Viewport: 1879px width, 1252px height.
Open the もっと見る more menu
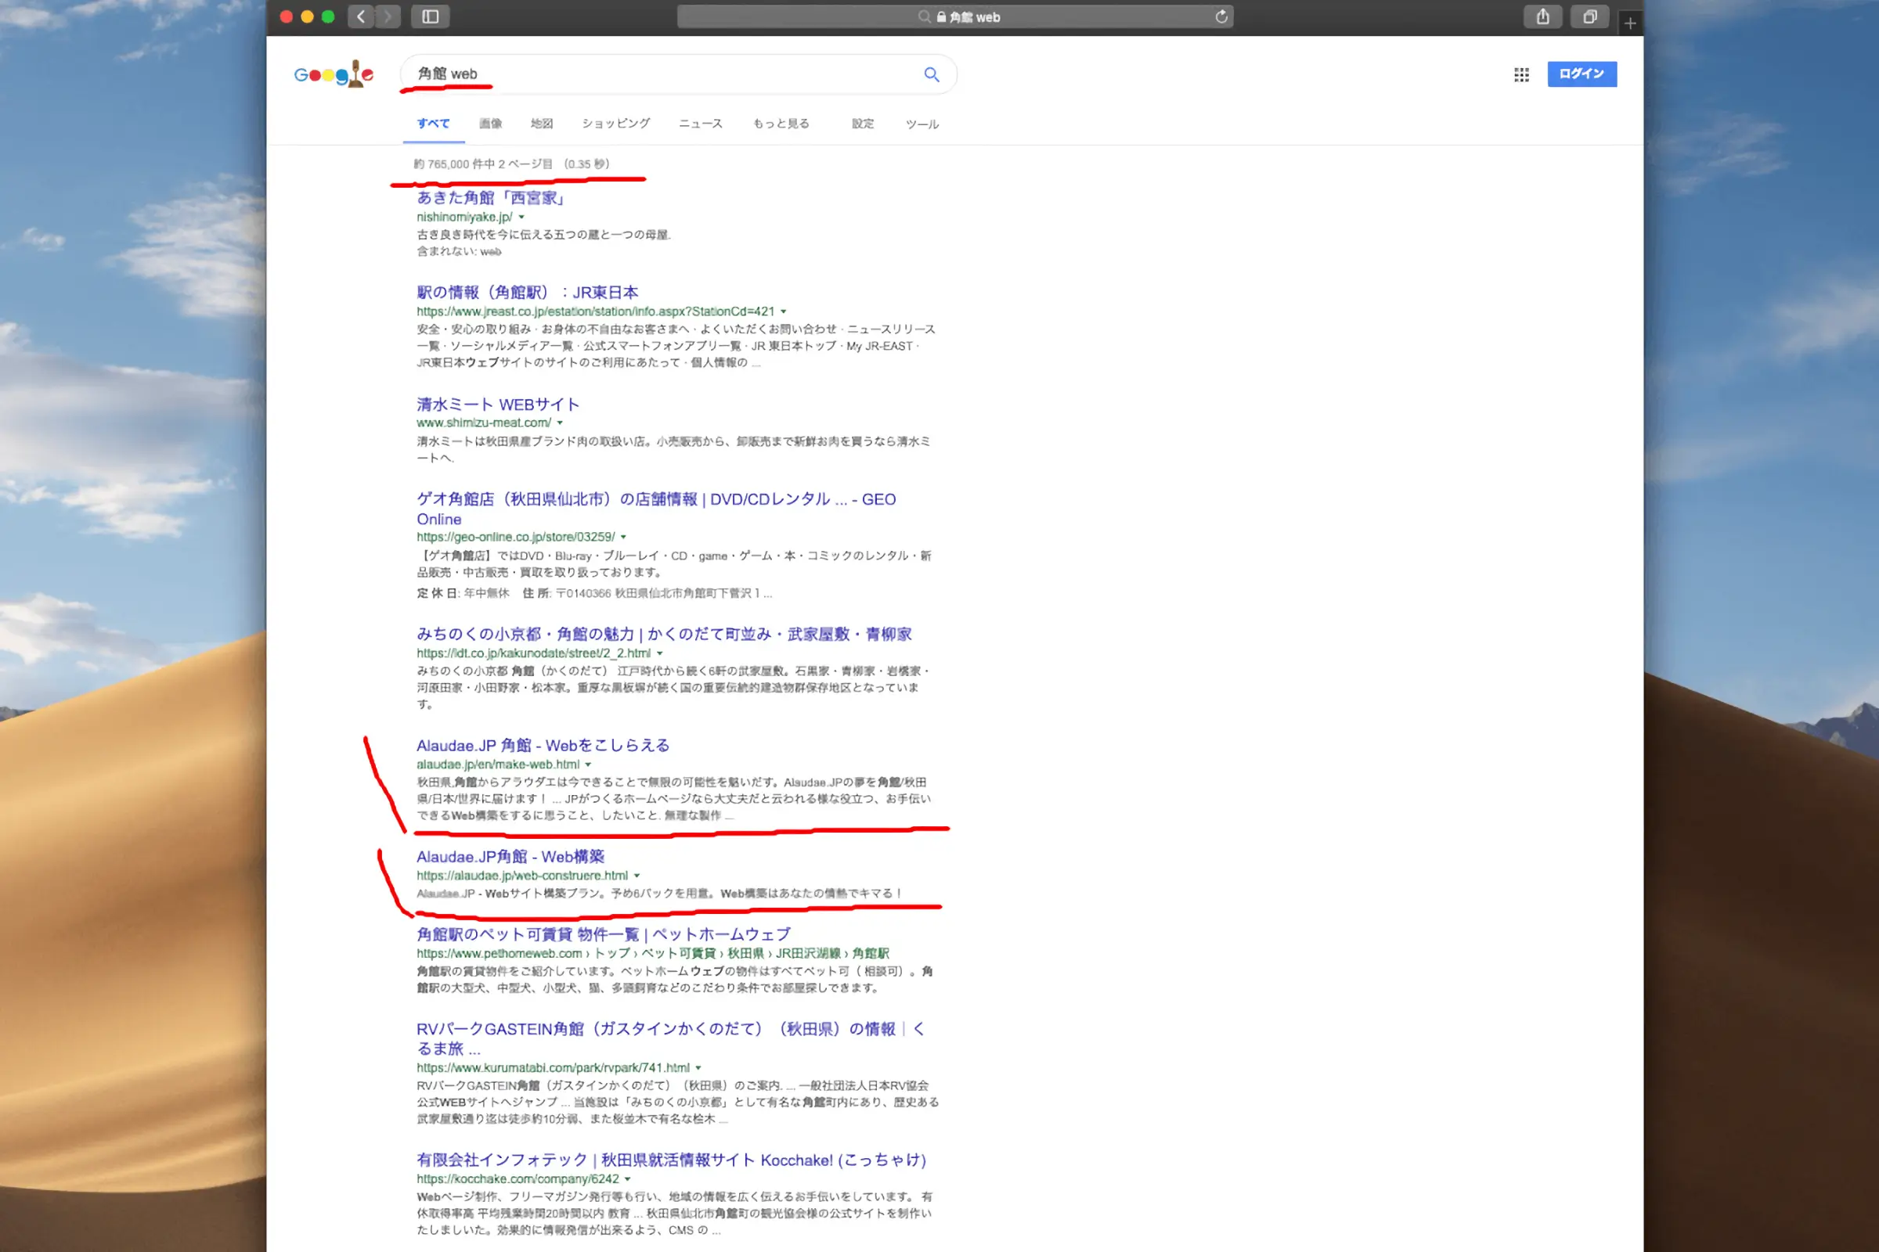(x=781, y=124)
